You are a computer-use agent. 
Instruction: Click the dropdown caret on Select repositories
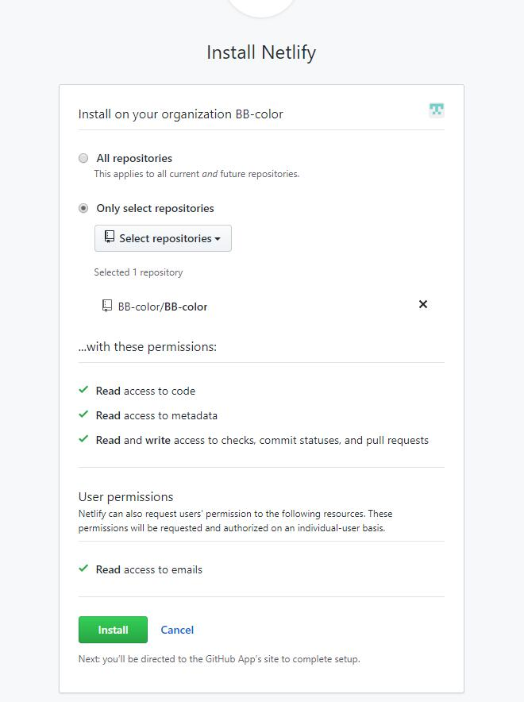pos(218,239)
